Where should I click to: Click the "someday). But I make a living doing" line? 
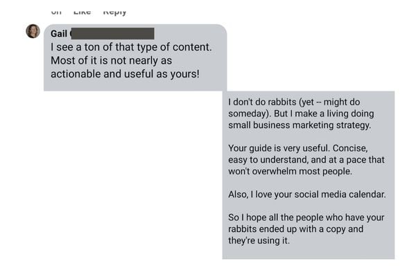302,114
